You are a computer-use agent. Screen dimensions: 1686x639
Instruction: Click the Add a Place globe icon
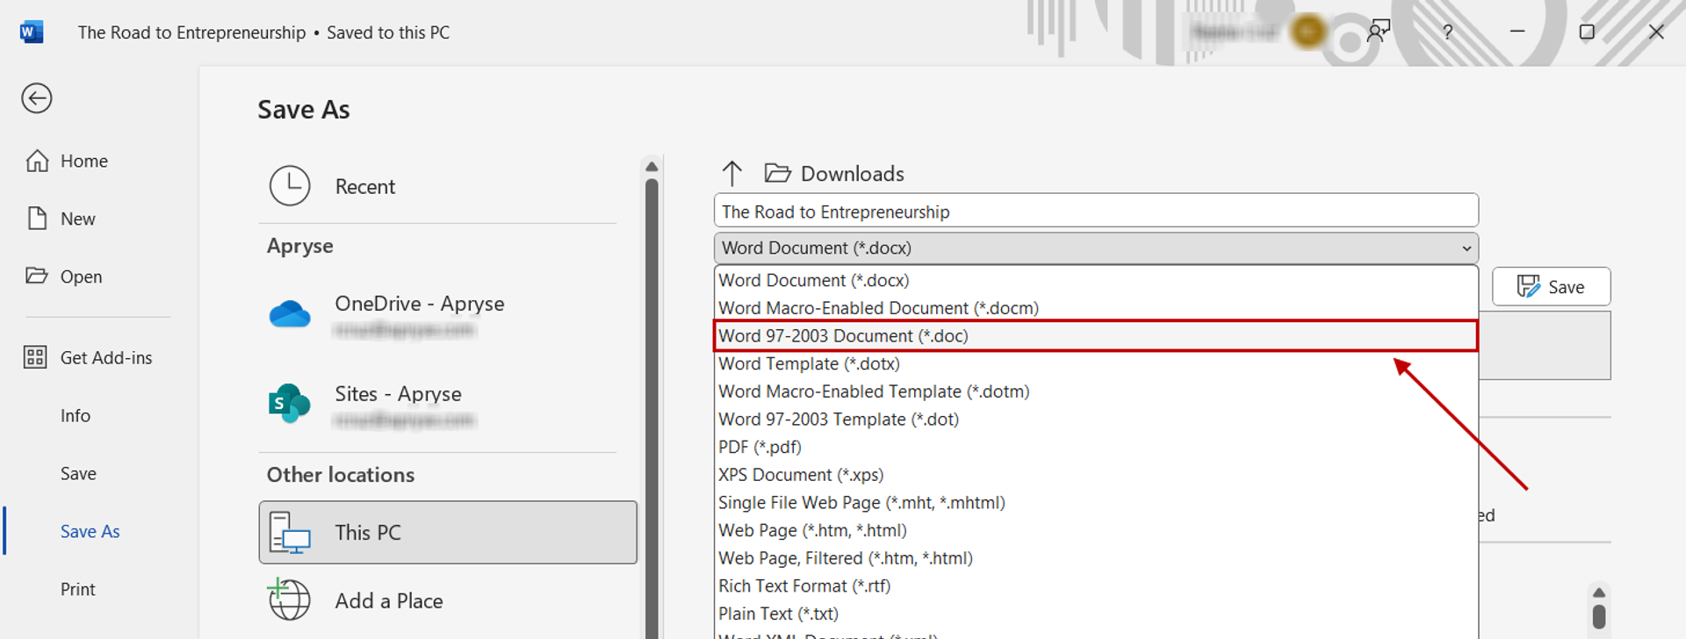click(x=289, y=600)
